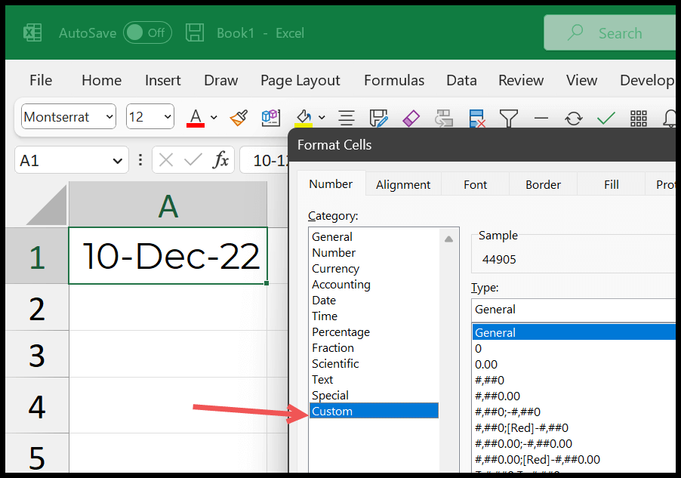Image resolution: width=681 pixels, height=478 pixels.
Task: Apply the red font color button
Action: pyautogui.click(x=196, y=118)
